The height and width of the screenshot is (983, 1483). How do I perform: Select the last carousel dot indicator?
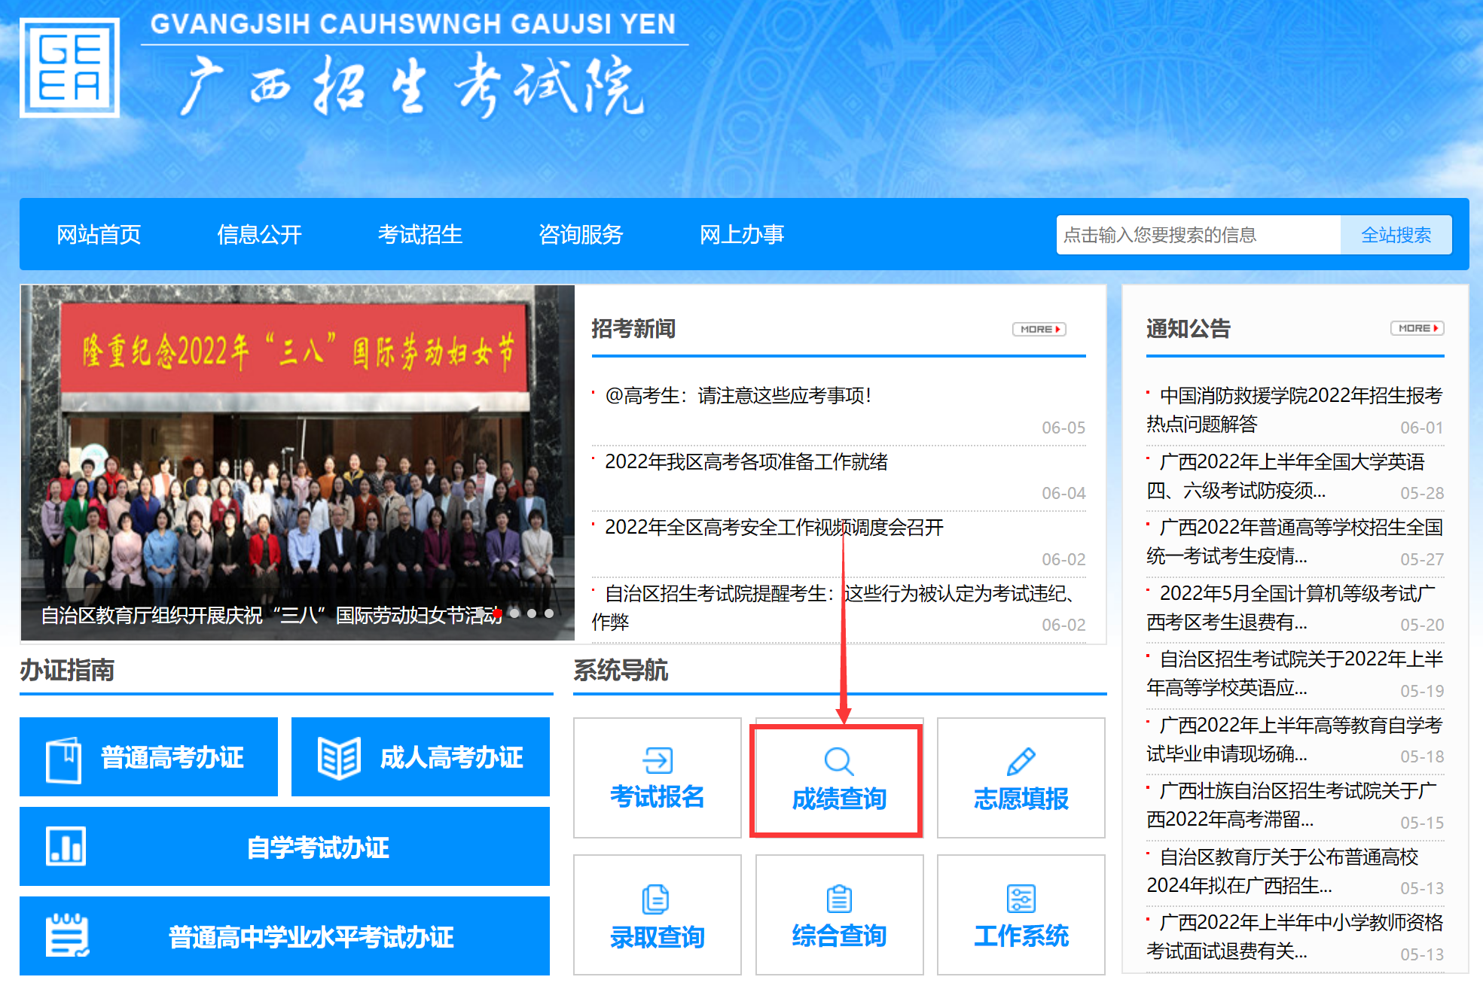pos(549,613)
